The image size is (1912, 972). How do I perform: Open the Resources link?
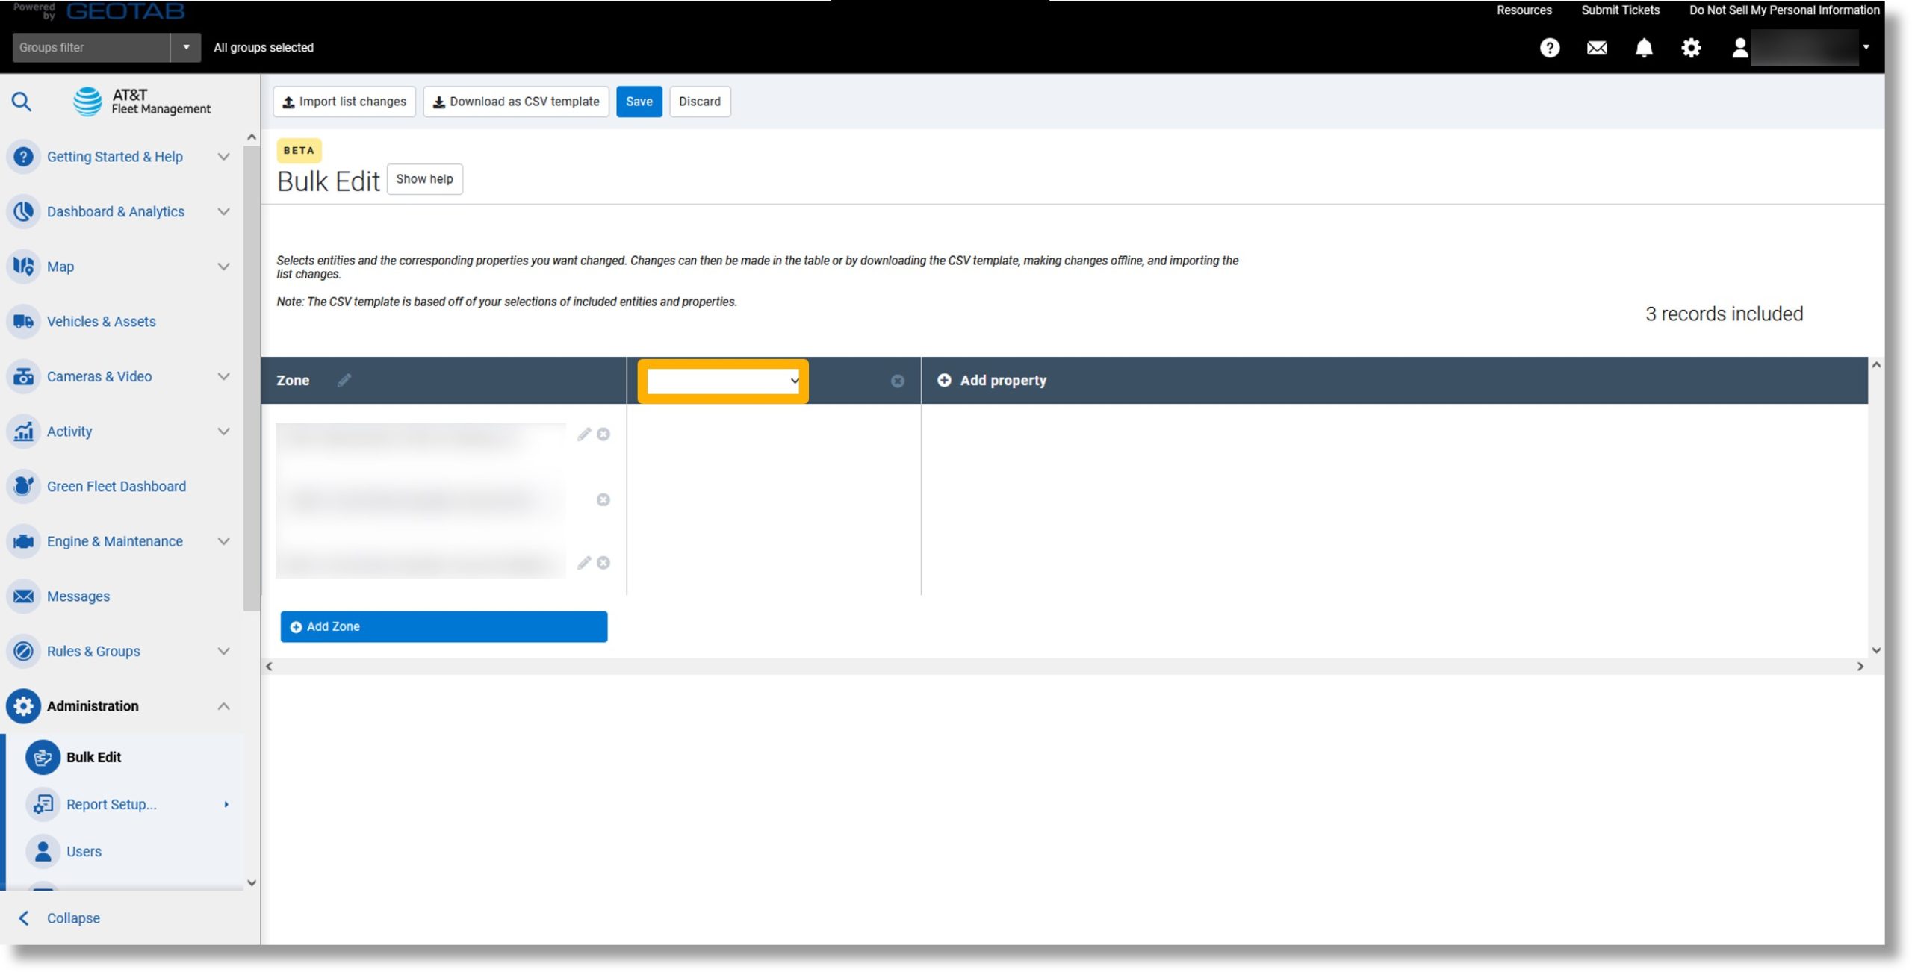(1524, 10)
